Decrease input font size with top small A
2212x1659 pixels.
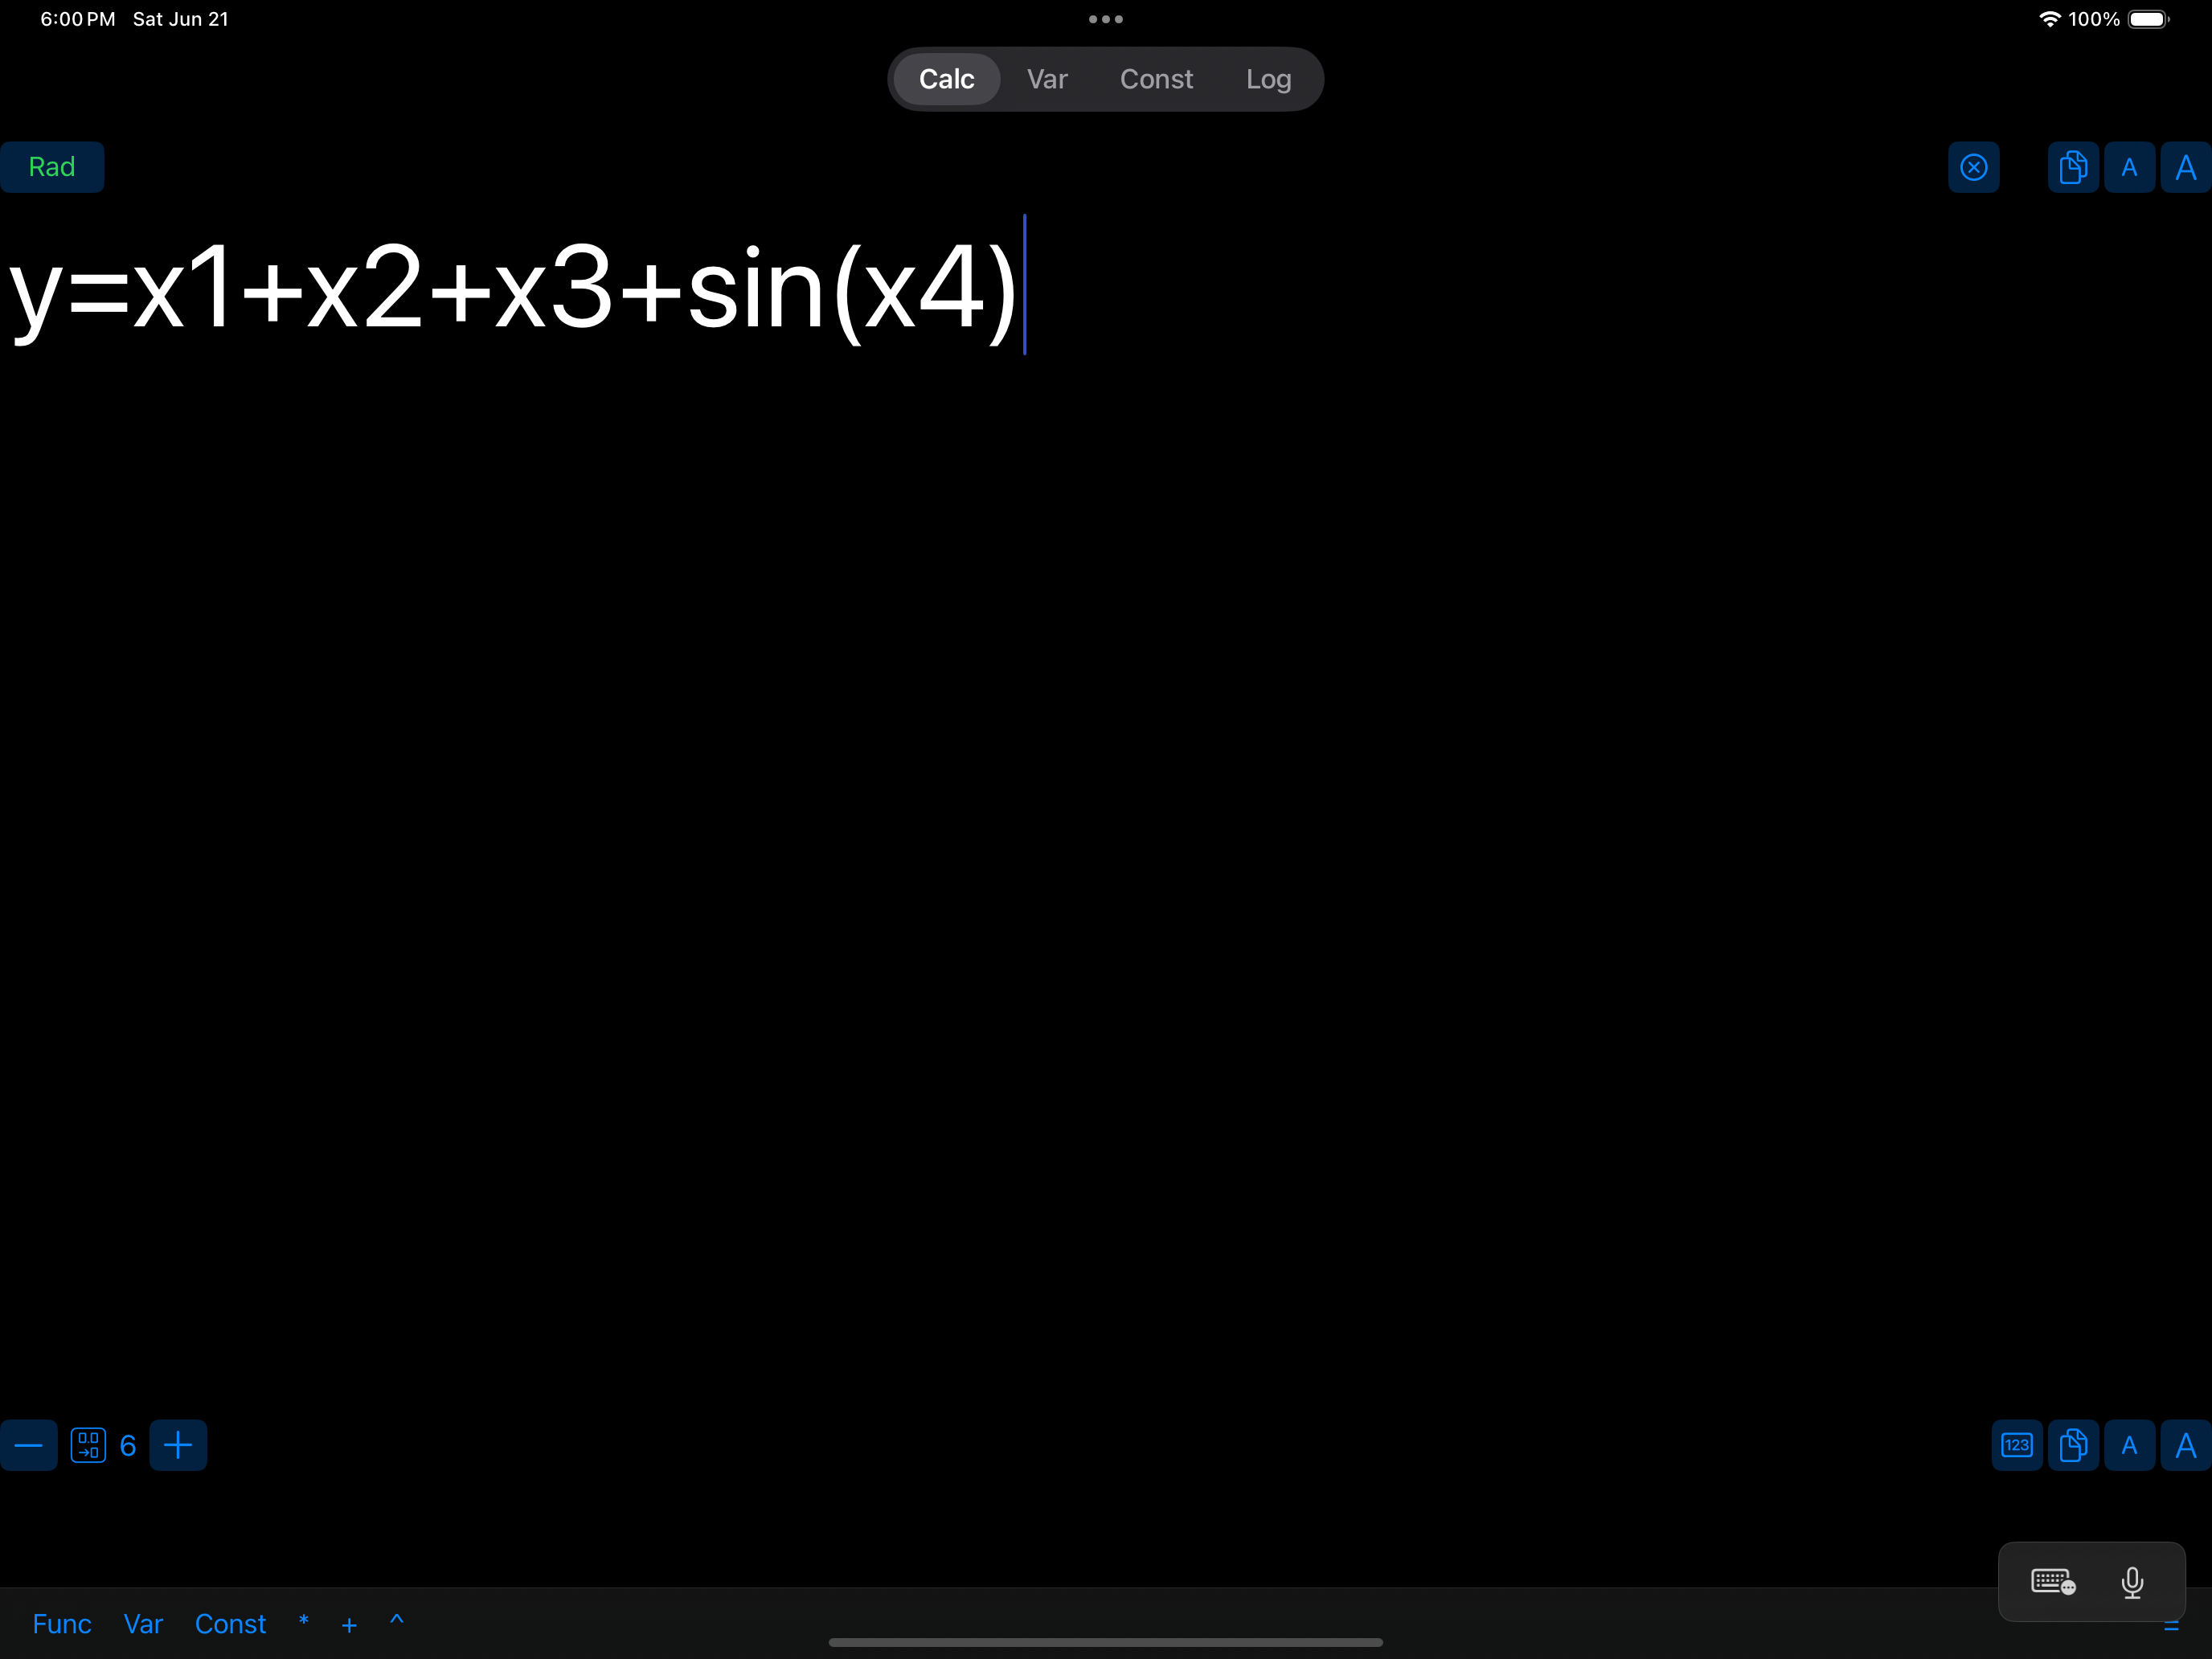pyautogui.click(x=2129, y=167)
